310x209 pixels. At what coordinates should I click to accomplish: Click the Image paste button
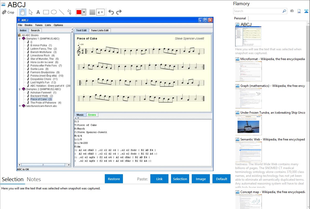pyautogui.click(x=201, y=179)
